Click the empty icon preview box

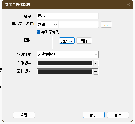(x=45, y=43)
